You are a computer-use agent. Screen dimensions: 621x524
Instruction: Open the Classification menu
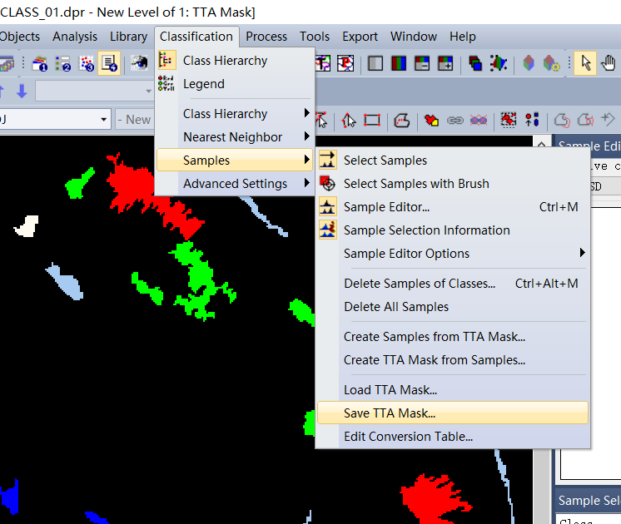pos(196,37)
